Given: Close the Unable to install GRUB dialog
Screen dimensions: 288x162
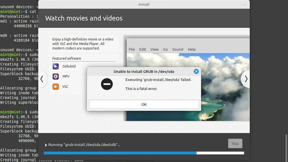Looking at the screenshot, I should [196, 72].
